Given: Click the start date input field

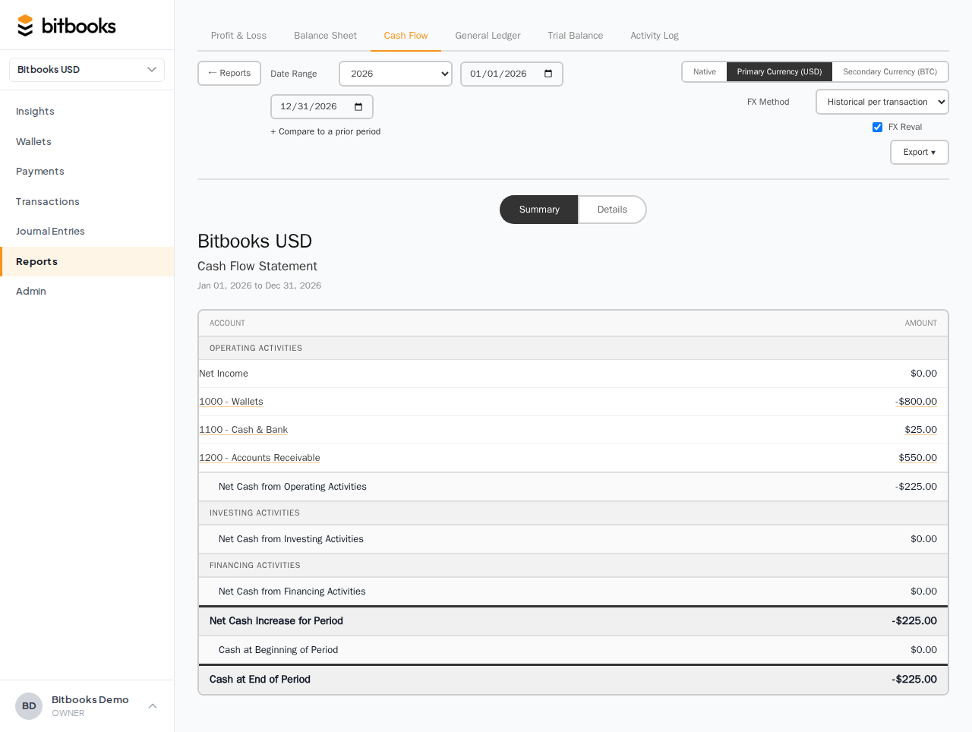Looking at the screenshot, I should pyautogui.click(x=512, y=74).
